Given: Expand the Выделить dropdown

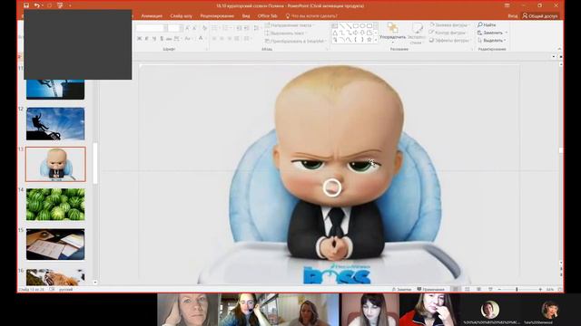Looking at the screenshot, I should pyautogui.click(x=505, y=40).
